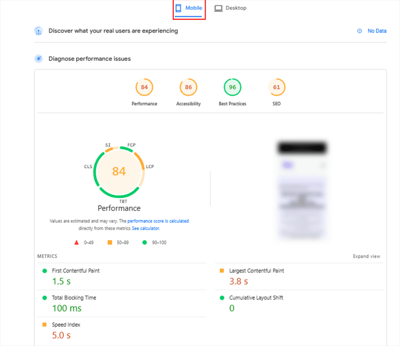400x346 pixels.
Task: Click the Cumulative Layout Shift value 0
Action: [232, 308]
